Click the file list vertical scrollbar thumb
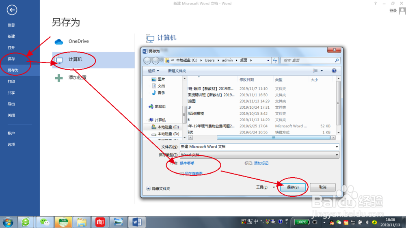The width and height of the screenshot is (406, 228). point(338,103)
